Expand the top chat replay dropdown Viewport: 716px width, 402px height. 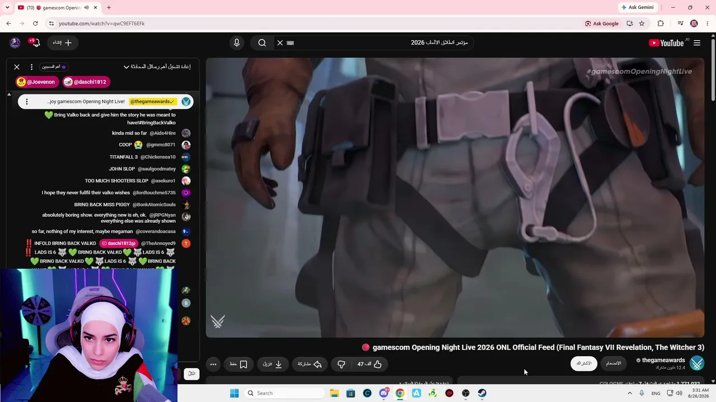157,67
